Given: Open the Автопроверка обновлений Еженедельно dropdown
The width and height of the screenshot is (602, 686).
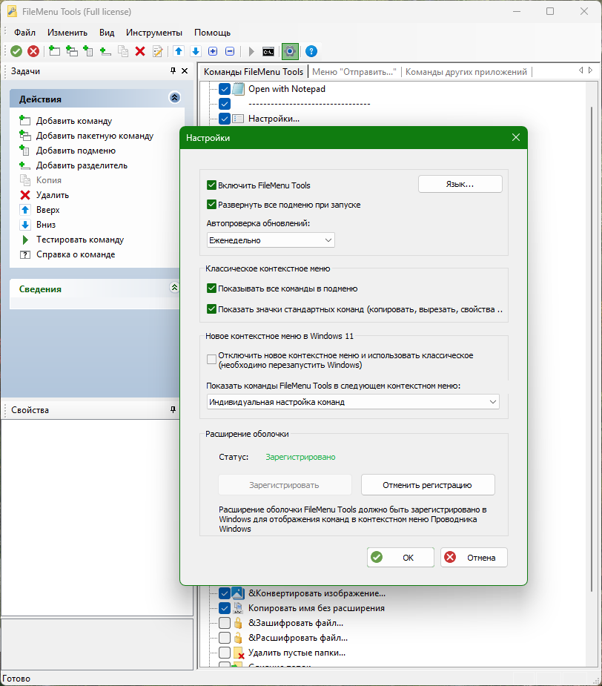Looking at the screenshot, I should pyautogui.click(x=271, y=240).
